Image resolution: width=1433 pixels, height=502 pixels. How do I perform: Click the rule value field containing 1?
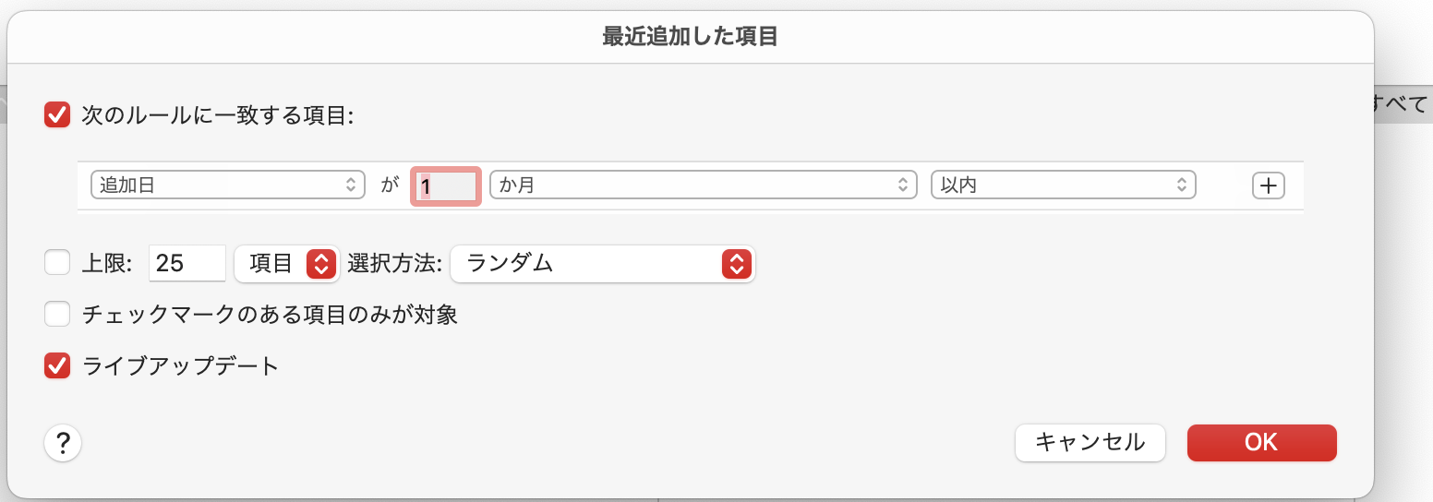[447, 185]
